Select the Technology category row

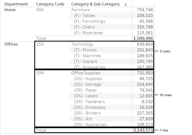[x=82, y=44]
